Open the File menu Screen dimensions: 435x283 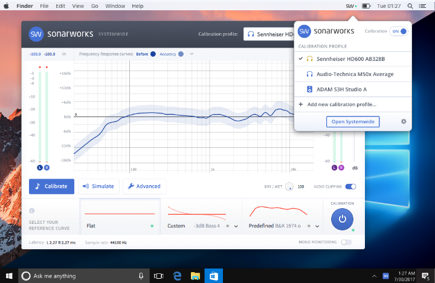coord(44,6)
